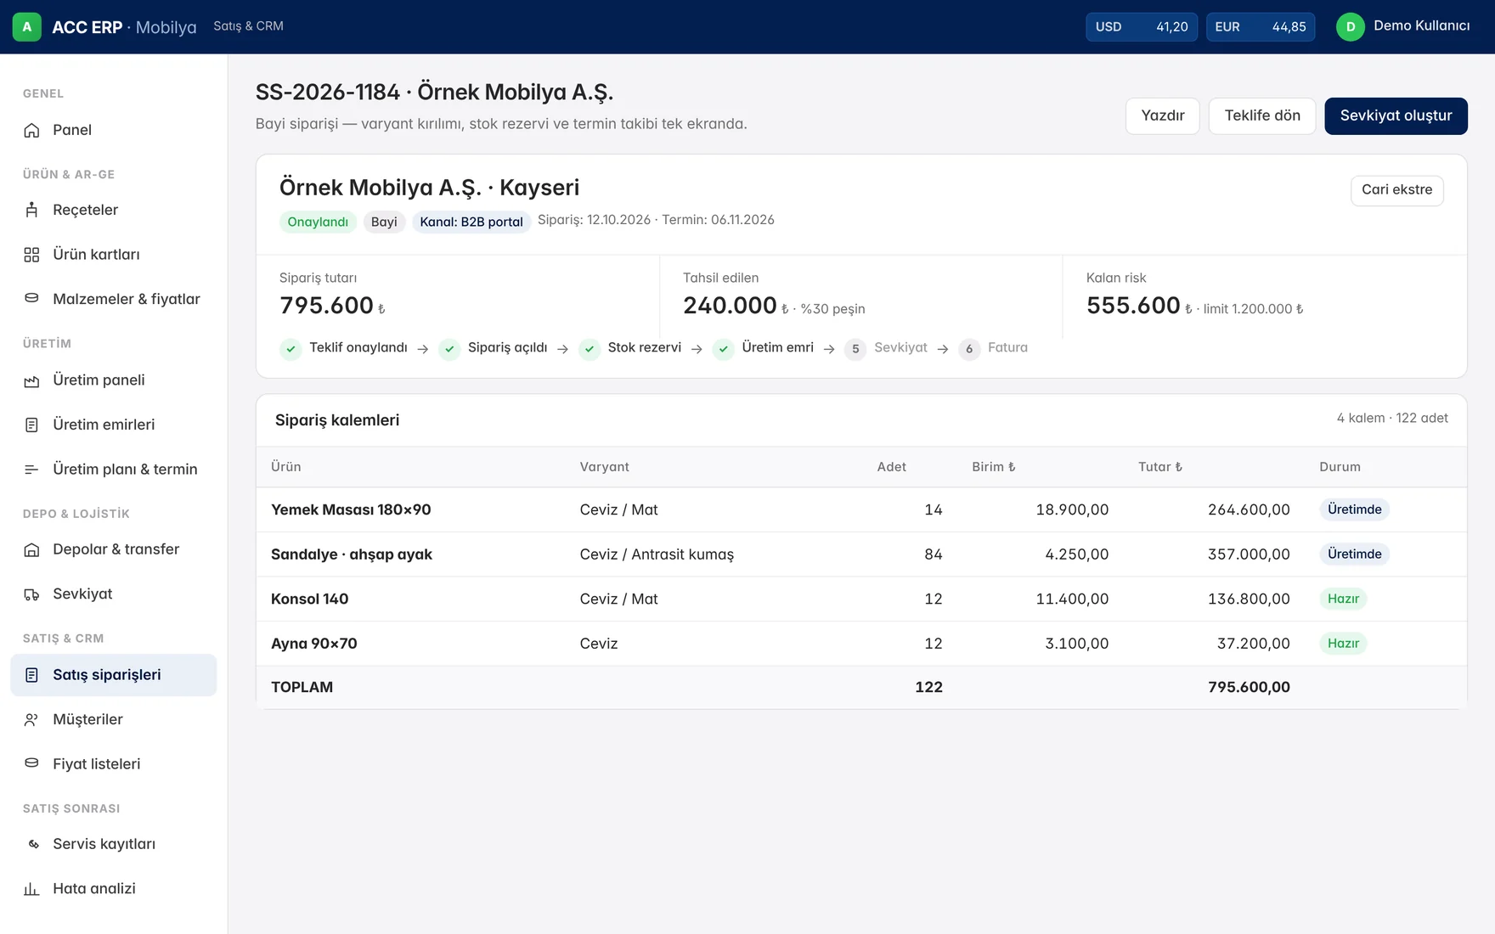
Task: Click the Servis kayıtları wrench icon
Action: pyautogui.click(x=33, y=844)
